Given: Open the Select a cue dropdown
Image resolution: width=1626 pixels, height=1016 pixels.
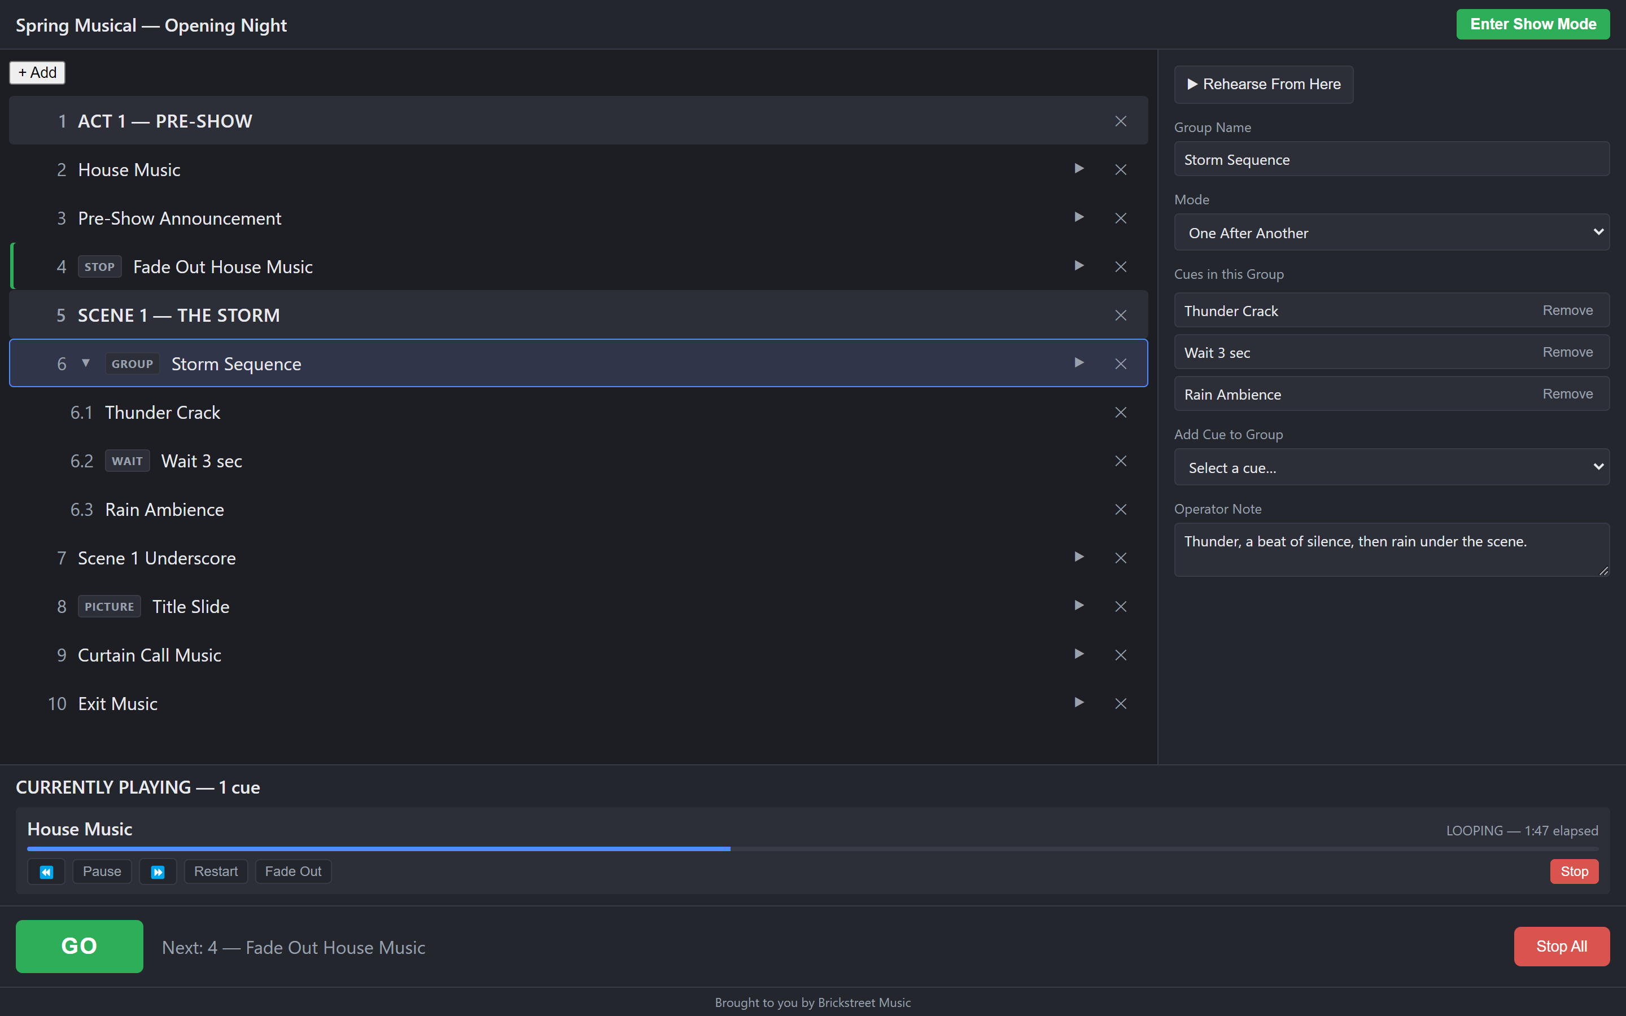Looking at the screenshot, I should [x=1391, y=467].
